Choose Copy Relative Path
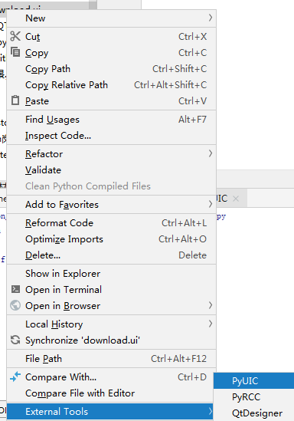Image resolution: width=294 pixels, height=421 pixels. pos(111,85)
